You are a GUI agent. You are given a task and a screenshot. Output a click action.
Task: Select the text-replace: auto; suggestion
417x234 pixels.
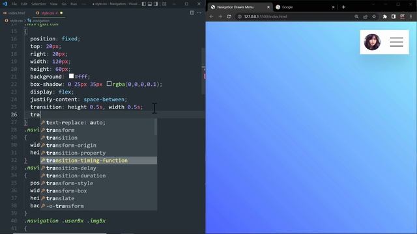click(x=98, y=123)
